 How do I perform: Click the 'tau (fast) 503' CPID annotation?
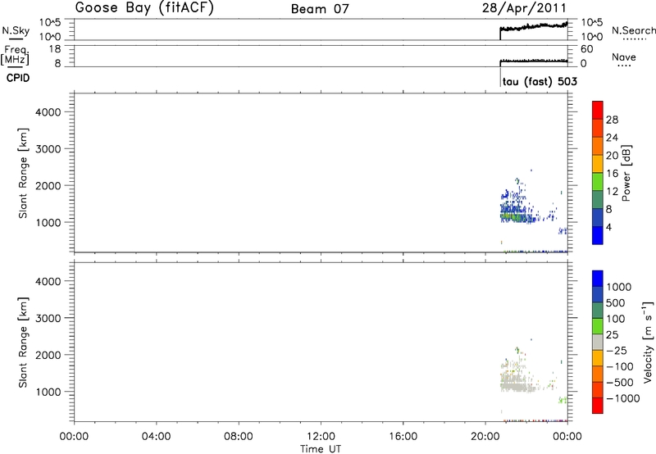[540, 81]
